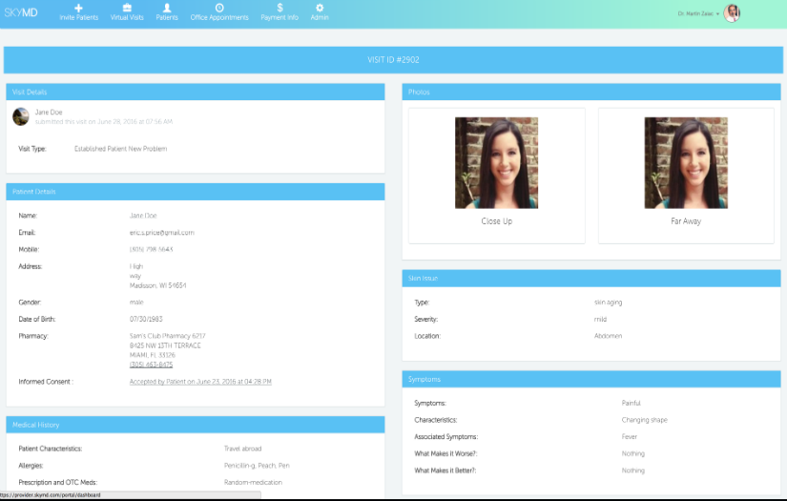787x501 pixels.
Task: Expand the Dr. Martin Zaiac account dropdown
Action: pyautogui.click(x=698, y=13)
